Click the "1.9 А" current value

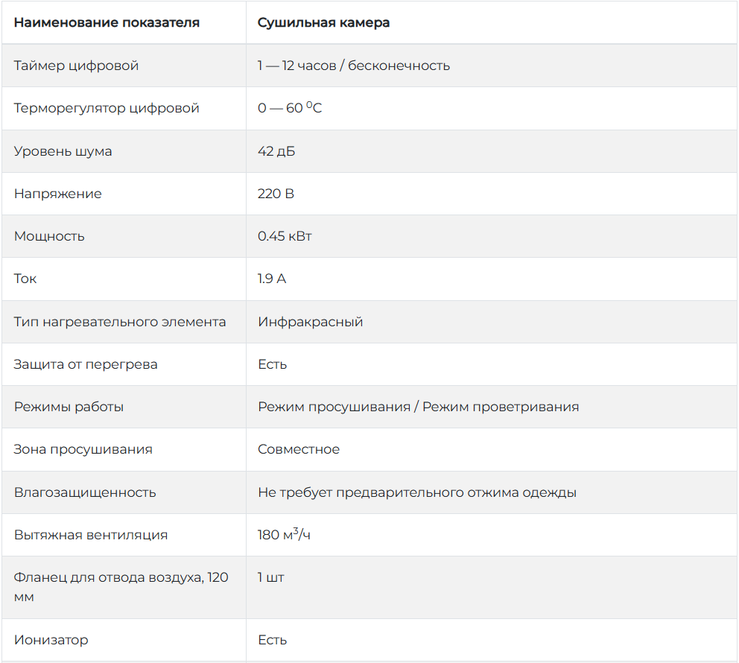(x=272, y=279)
